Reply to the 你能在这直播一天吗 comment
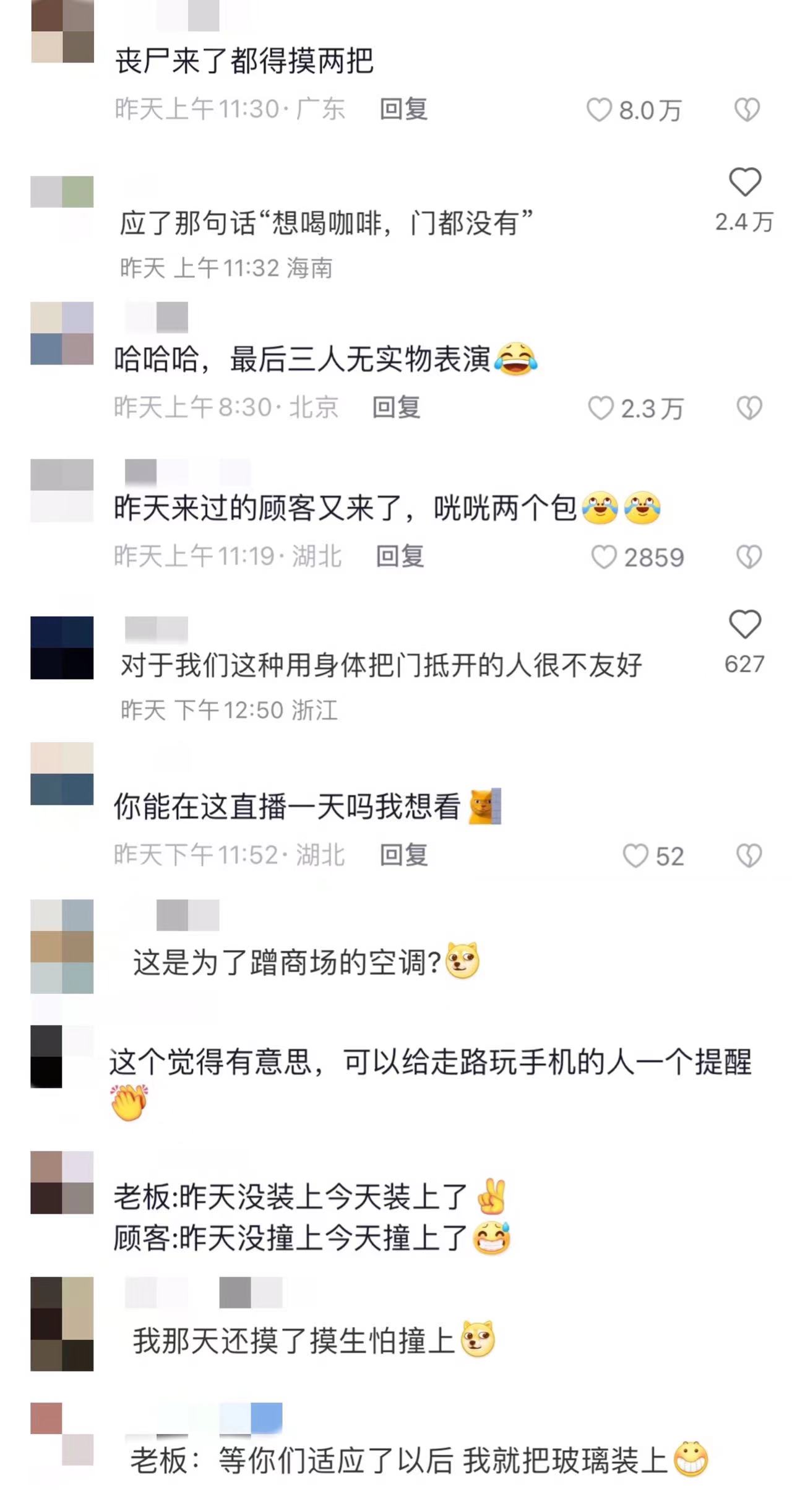The width and height of the screenshot is (792, 1504). pos(403,855)
